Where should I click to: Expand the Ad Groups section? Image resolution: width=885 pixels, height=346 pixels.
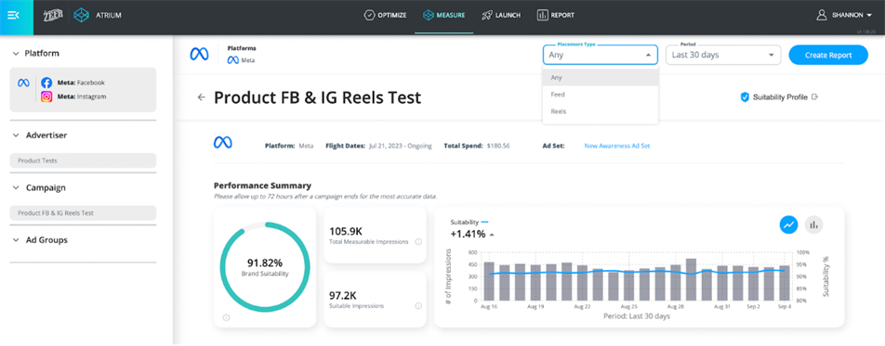(x=16, y=240)
